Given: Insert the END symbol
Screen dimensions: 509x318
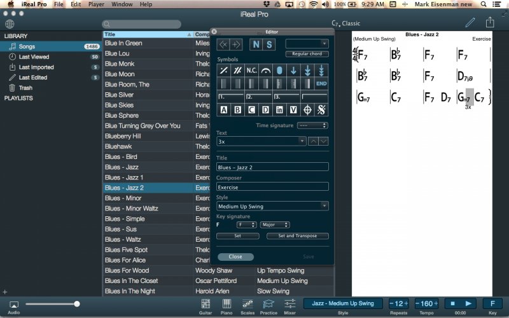Looking at the screenshot, I should tap(321, 83).
